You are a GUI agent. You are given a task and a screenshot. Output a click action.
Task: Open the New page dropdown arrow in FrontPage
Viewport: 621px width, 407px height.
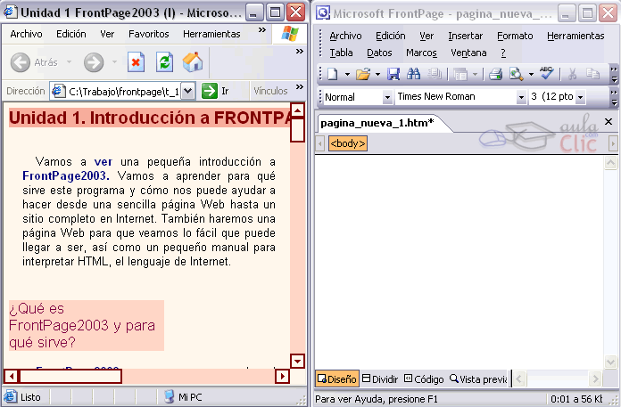(347, 74)
